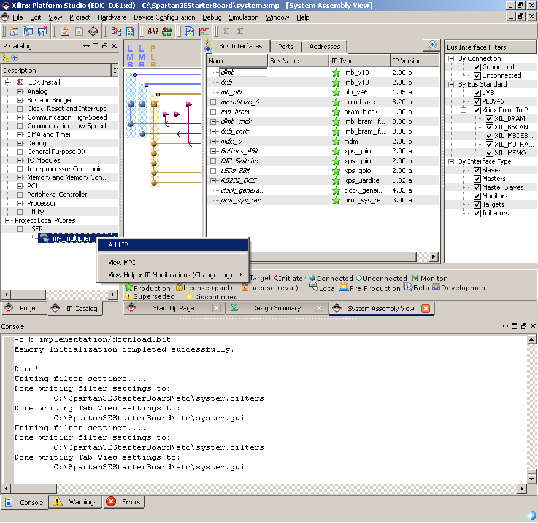The image size is (538, 524).
Task: Switch to the Addresses tab
Action: coord(325,47)
